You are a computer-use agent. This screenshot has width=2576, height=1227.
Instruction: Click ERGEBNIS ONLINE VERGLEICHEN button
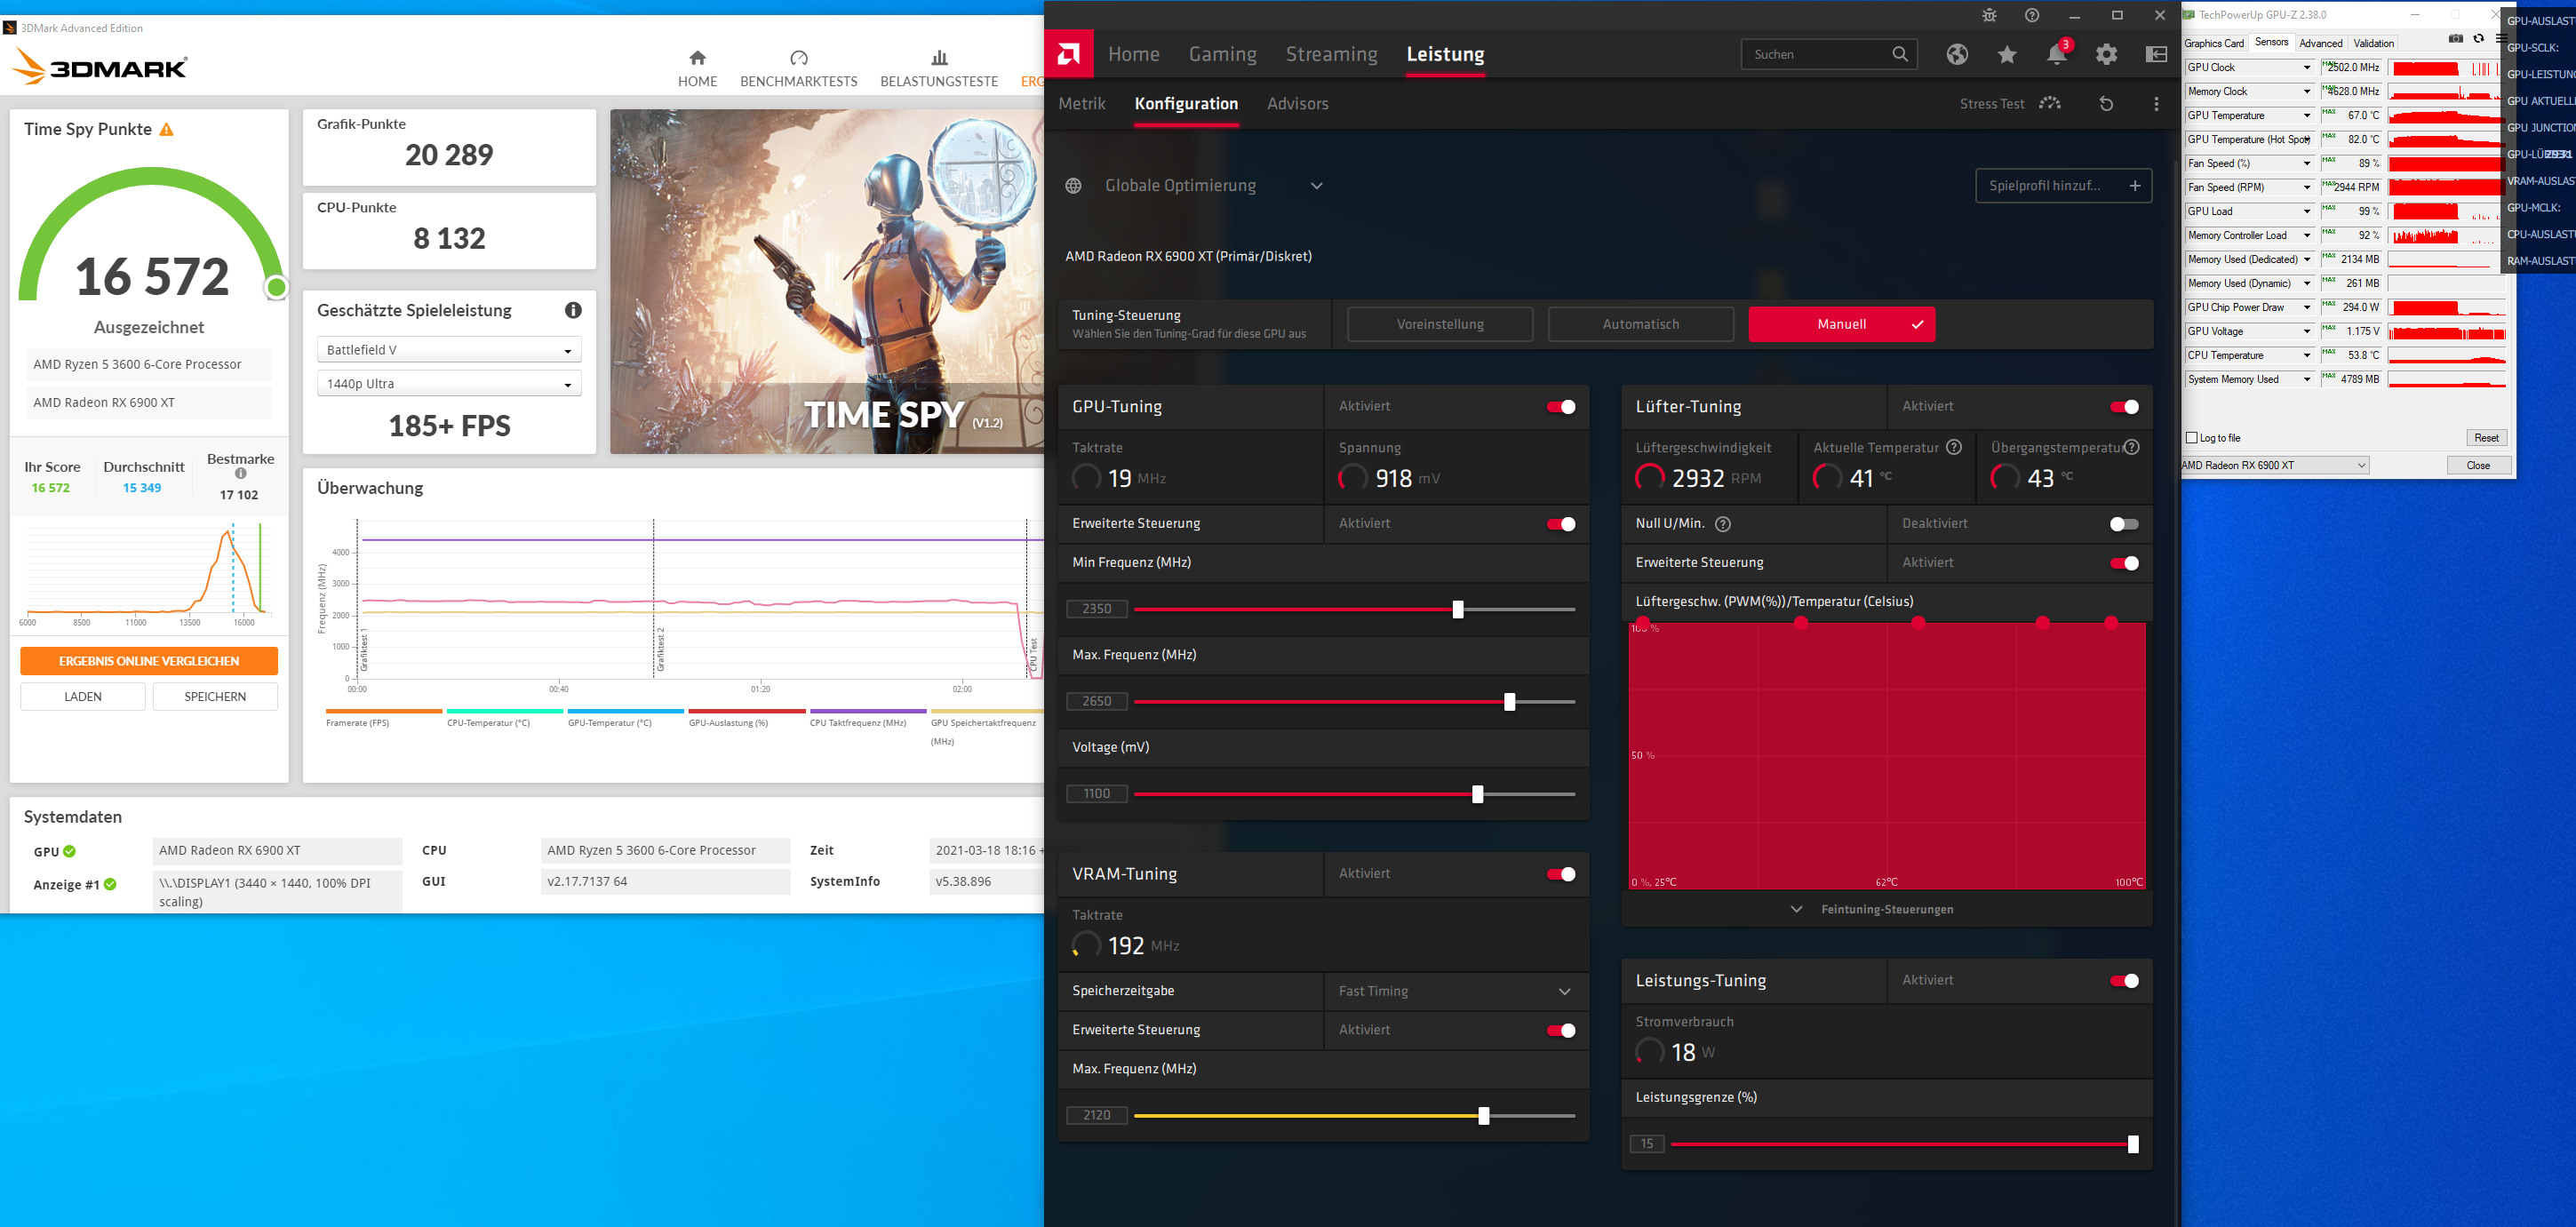(149, 661)
